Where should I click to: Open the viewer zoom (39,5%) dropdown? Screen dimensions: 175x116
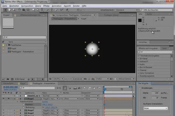click(x=58, y=79)
